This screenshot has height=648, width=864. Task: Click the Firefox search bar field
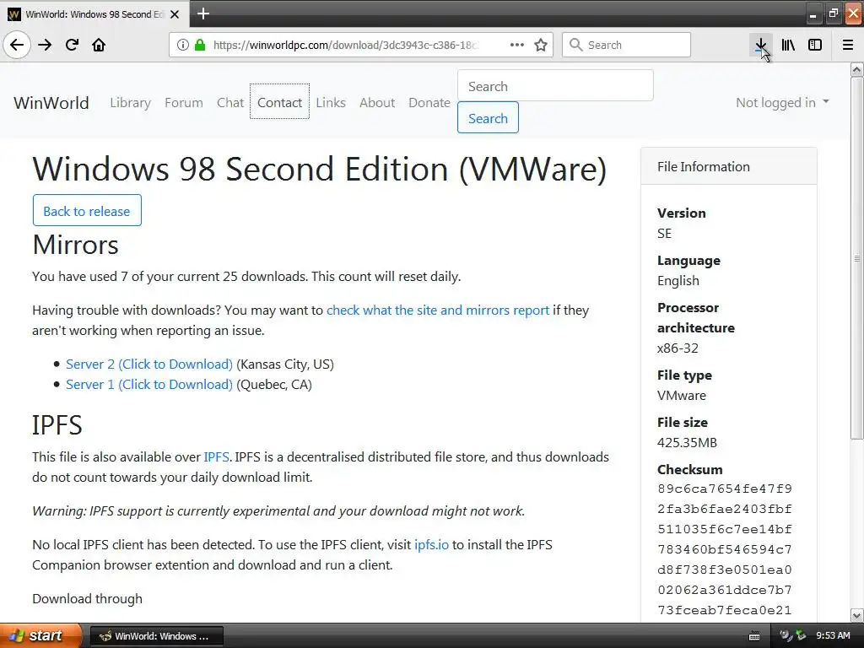click(626, 45)
